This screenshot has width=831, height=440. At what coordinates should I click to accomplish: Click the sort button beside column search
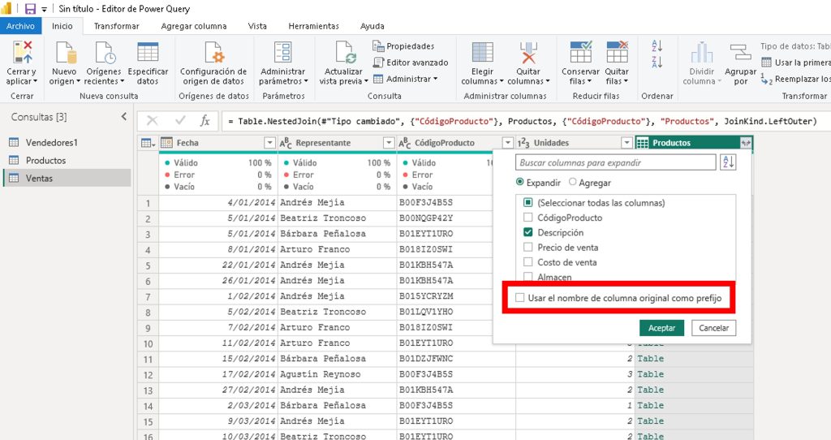[728, 162]
